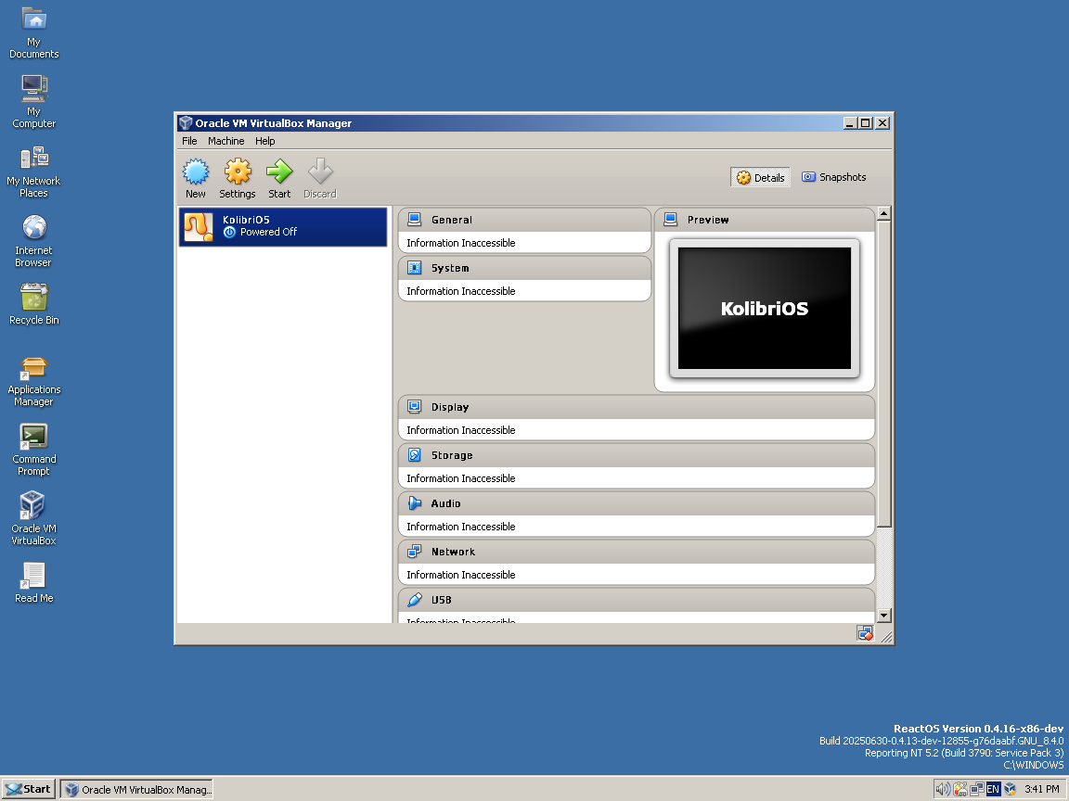Collapse the Network section header
This screenshot has width=1069, height=801.
tap(636, 553)
